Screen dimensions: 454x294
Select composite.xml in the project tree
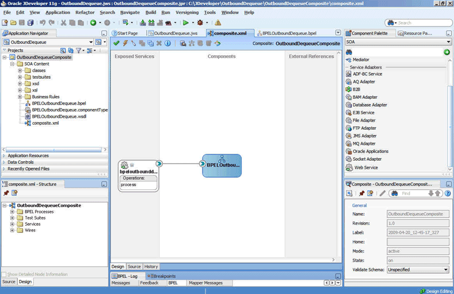[42, 123]
